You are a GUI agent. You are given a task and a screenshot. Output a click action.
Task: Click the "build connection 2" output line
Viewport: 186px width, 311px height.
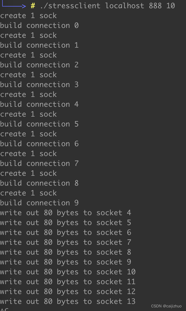click(x=39, y=65)
